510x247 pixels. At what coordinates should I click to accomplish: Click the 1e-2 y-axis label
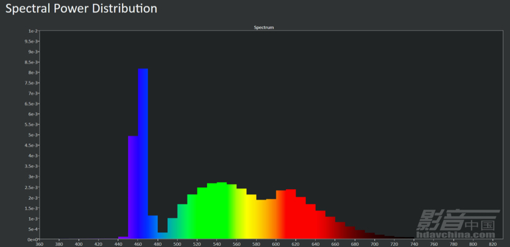[33, 31]
